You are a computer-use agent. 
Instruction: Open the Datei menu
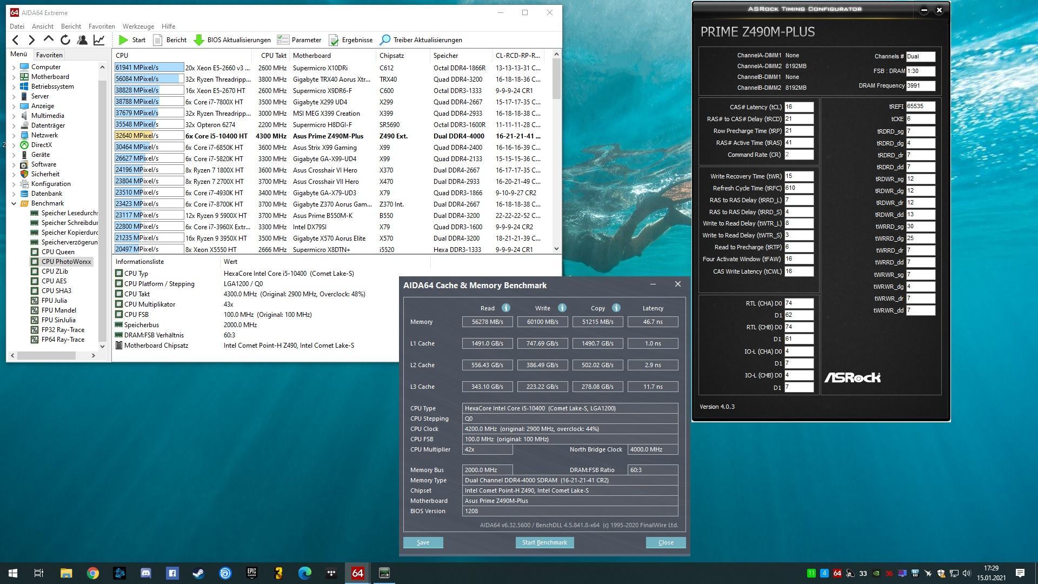17,26
